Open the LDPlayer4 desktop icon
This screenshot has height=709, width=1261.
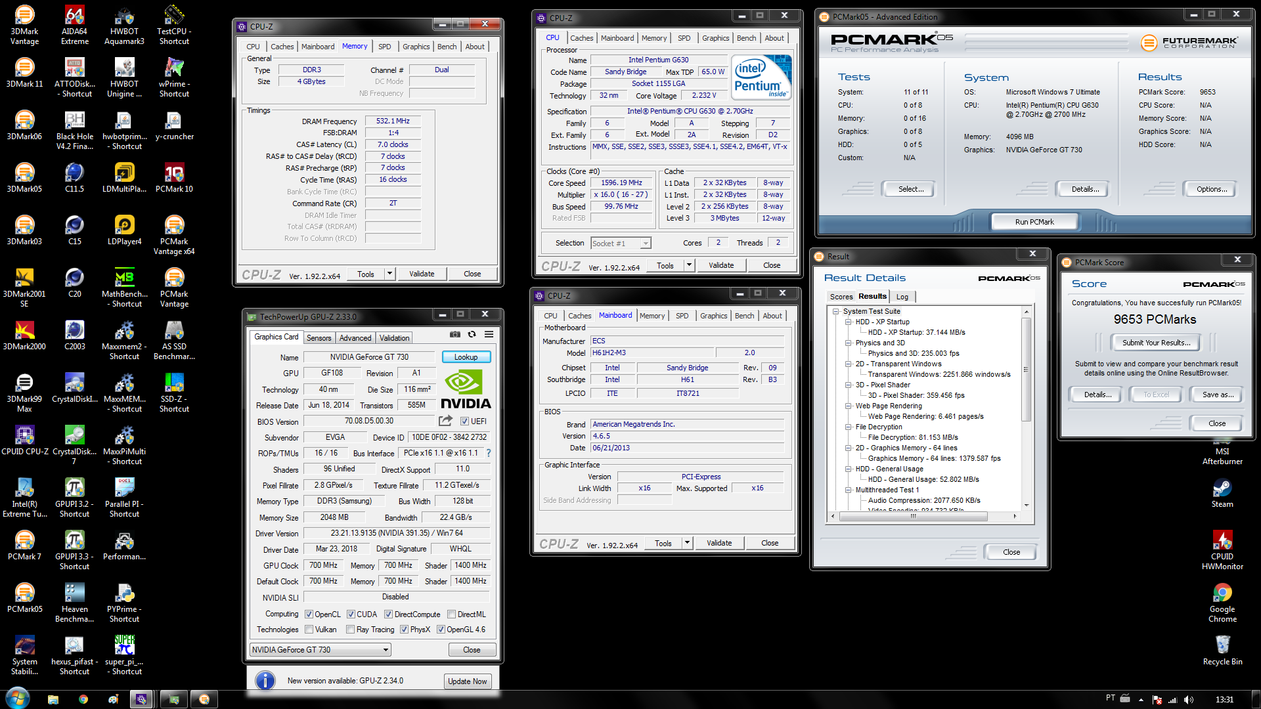(124, 230)
